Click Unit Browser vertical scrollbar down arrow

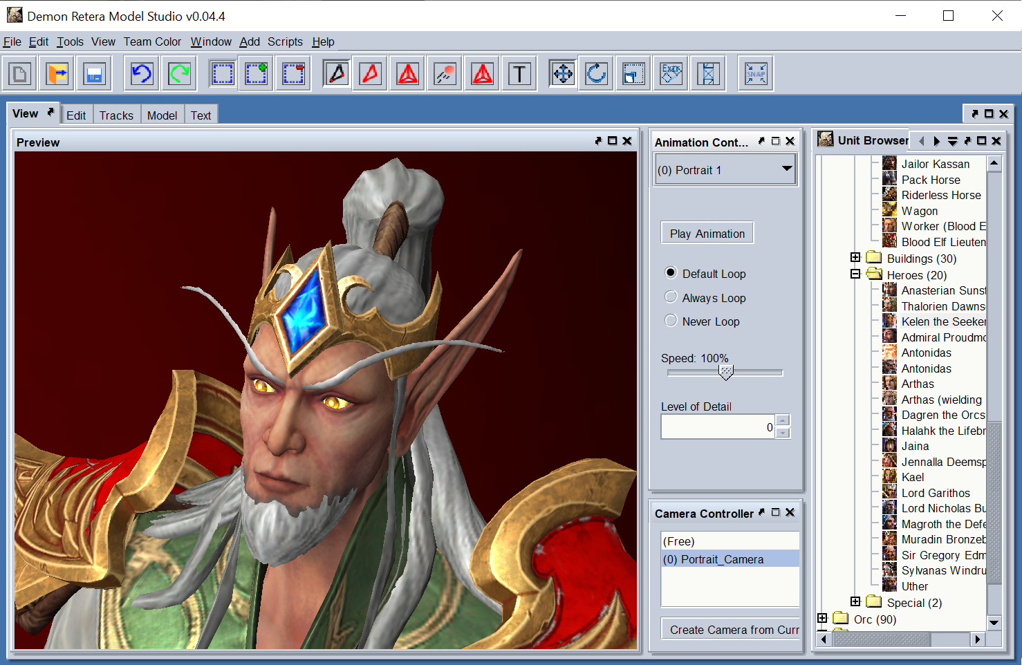point(994,622)
